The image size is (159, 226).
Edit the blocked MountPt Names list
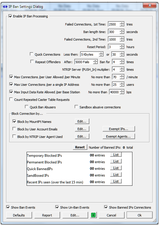(x=82, y=121)
